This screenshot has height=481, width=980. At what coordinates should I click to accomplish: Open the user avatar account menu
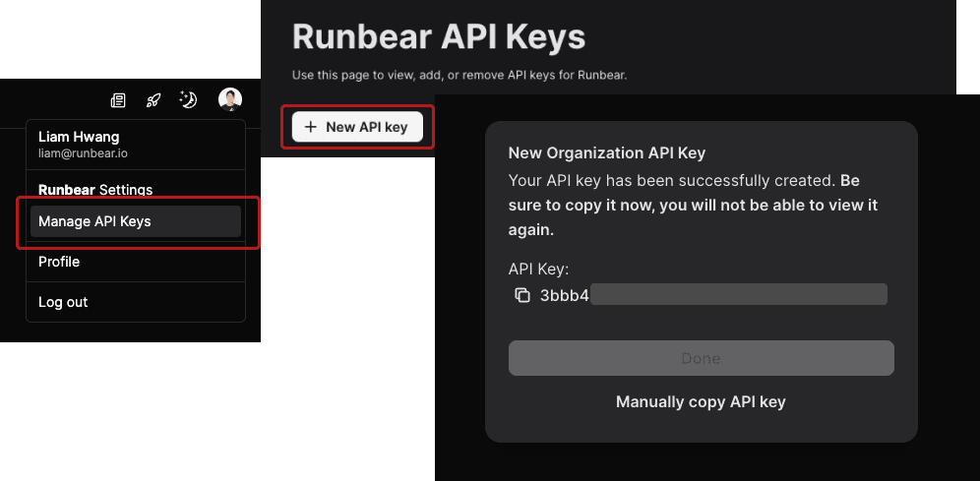230,99
